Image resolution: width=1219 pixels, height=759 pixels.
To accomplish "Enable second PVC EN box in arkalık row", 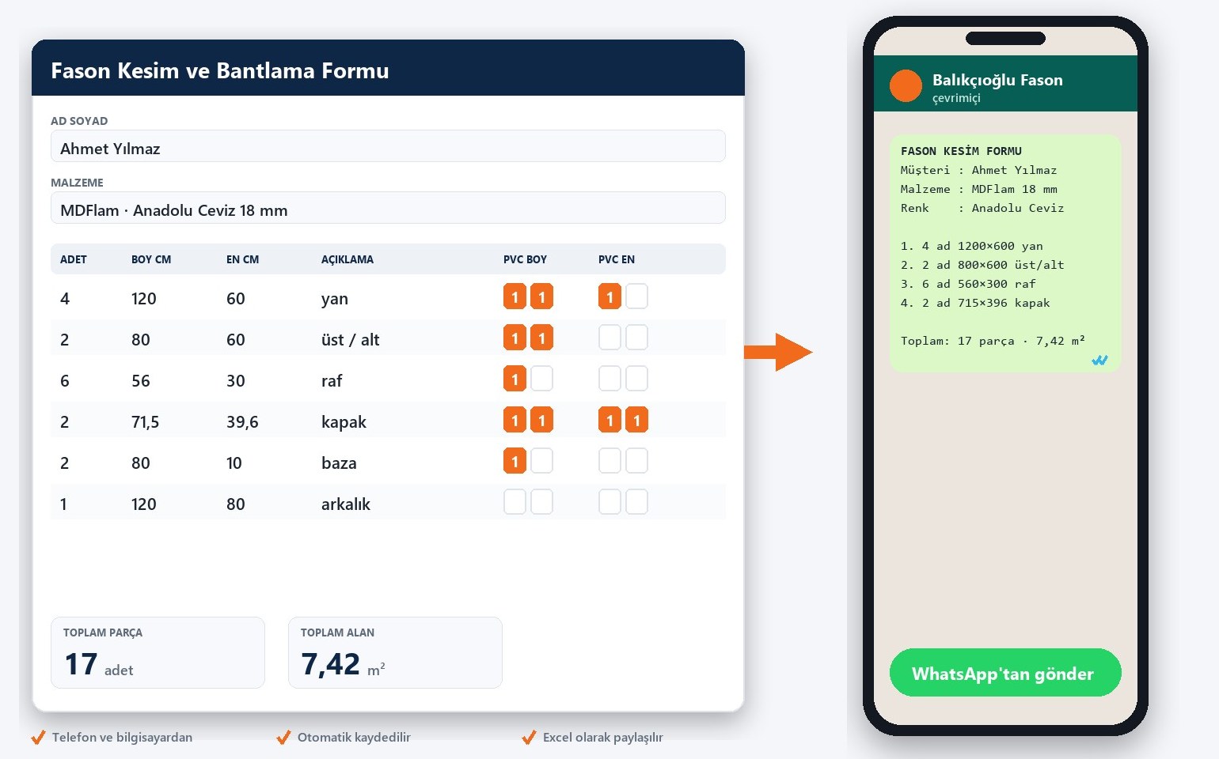I will point(636,502).
